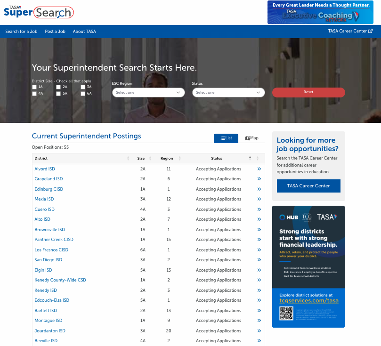
Task: Open the Grapeland ISD posting link
Action: (49, 179)
